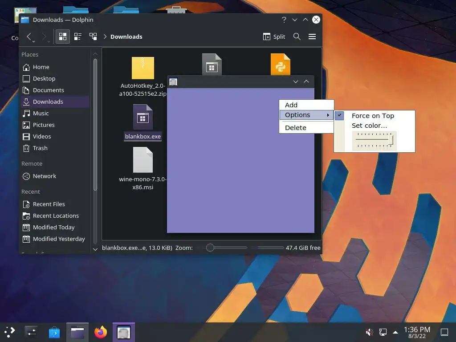
Task: Maximize the blankbox window with the up chevron
Action: pyautogui.click(x=306, y=81)
